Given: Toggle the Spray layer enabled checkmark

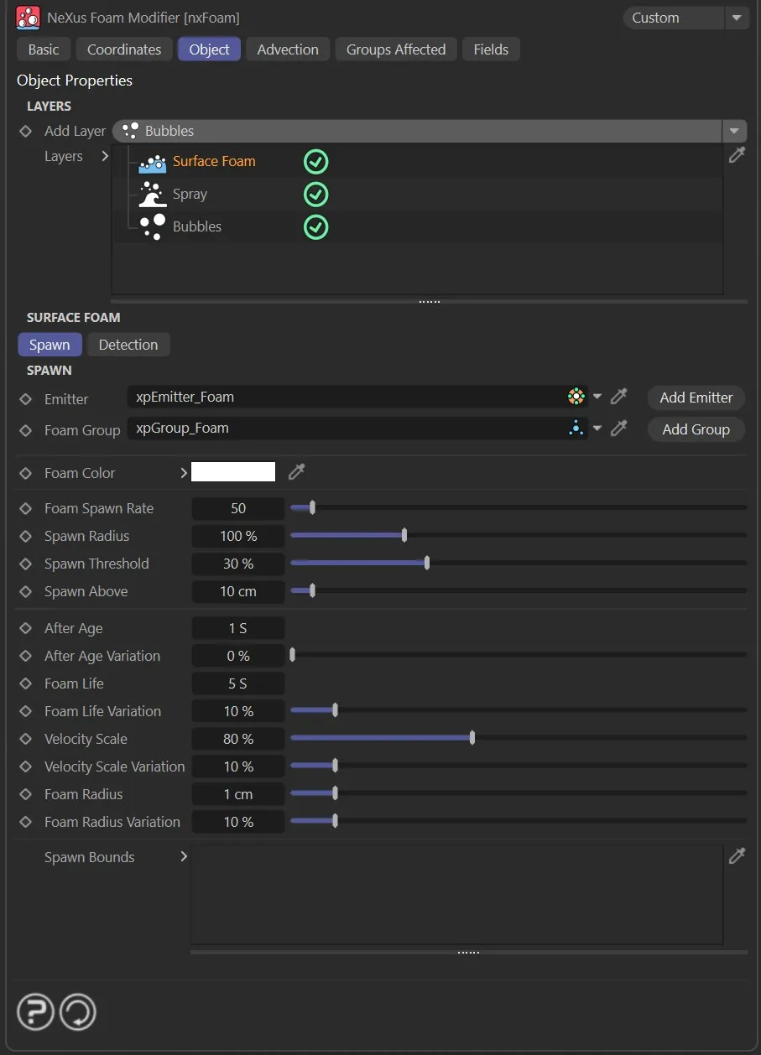Looking at the screenshot, I should click(315, 195).
